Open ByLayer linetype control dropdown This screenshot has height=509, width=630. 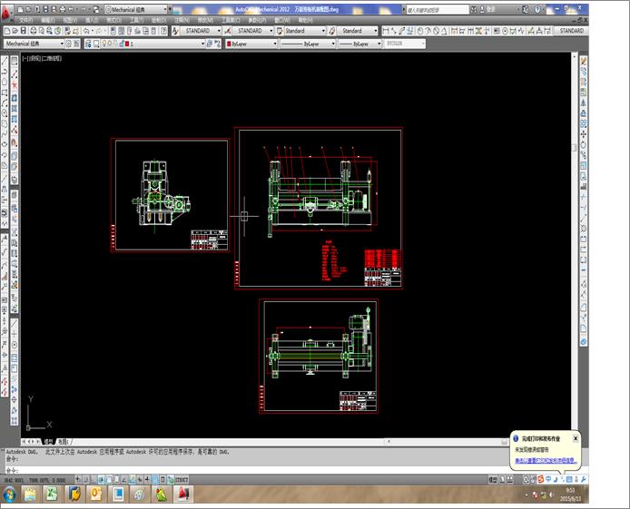coord(332,44)
